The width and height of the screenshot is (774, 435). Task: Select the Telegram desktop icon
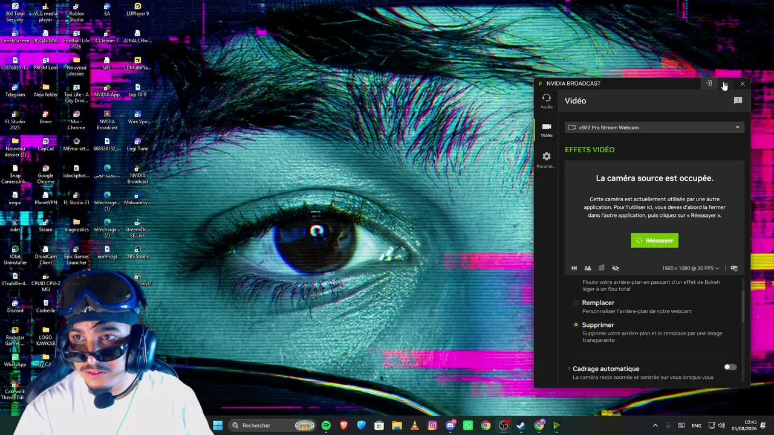coord(15,91)
